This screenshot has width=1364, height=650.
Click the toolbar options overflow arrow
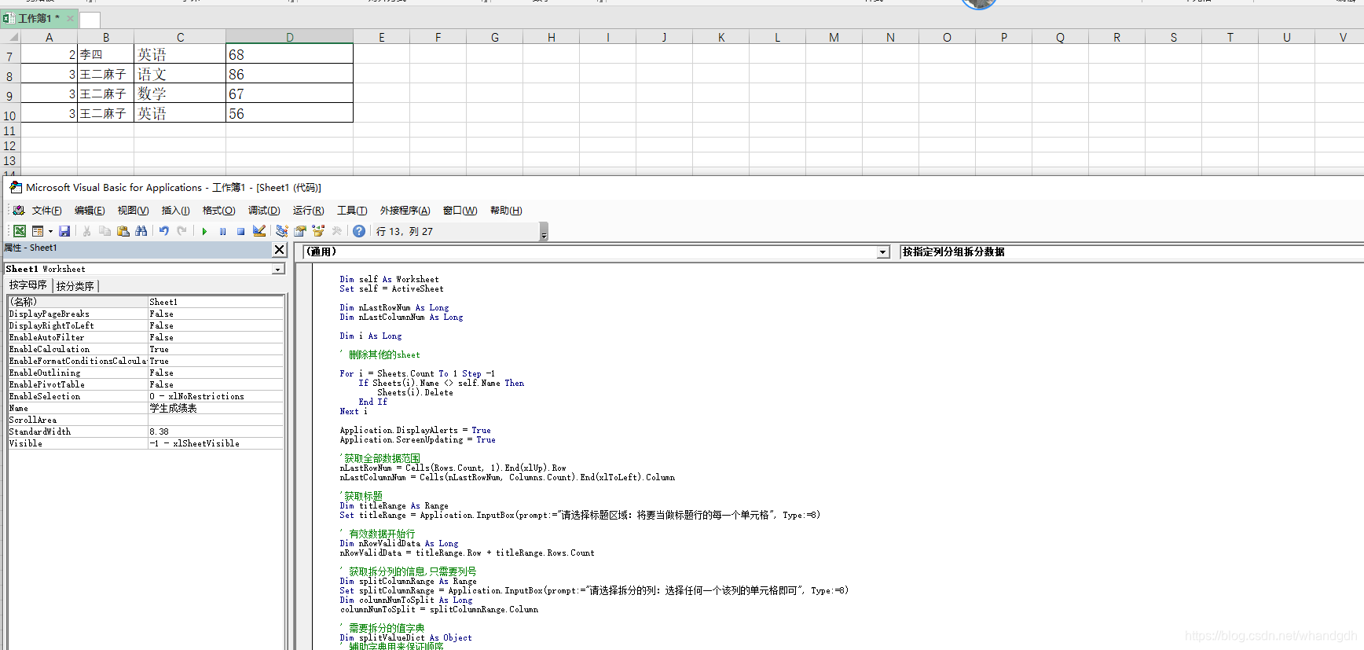tap(544, 232)
